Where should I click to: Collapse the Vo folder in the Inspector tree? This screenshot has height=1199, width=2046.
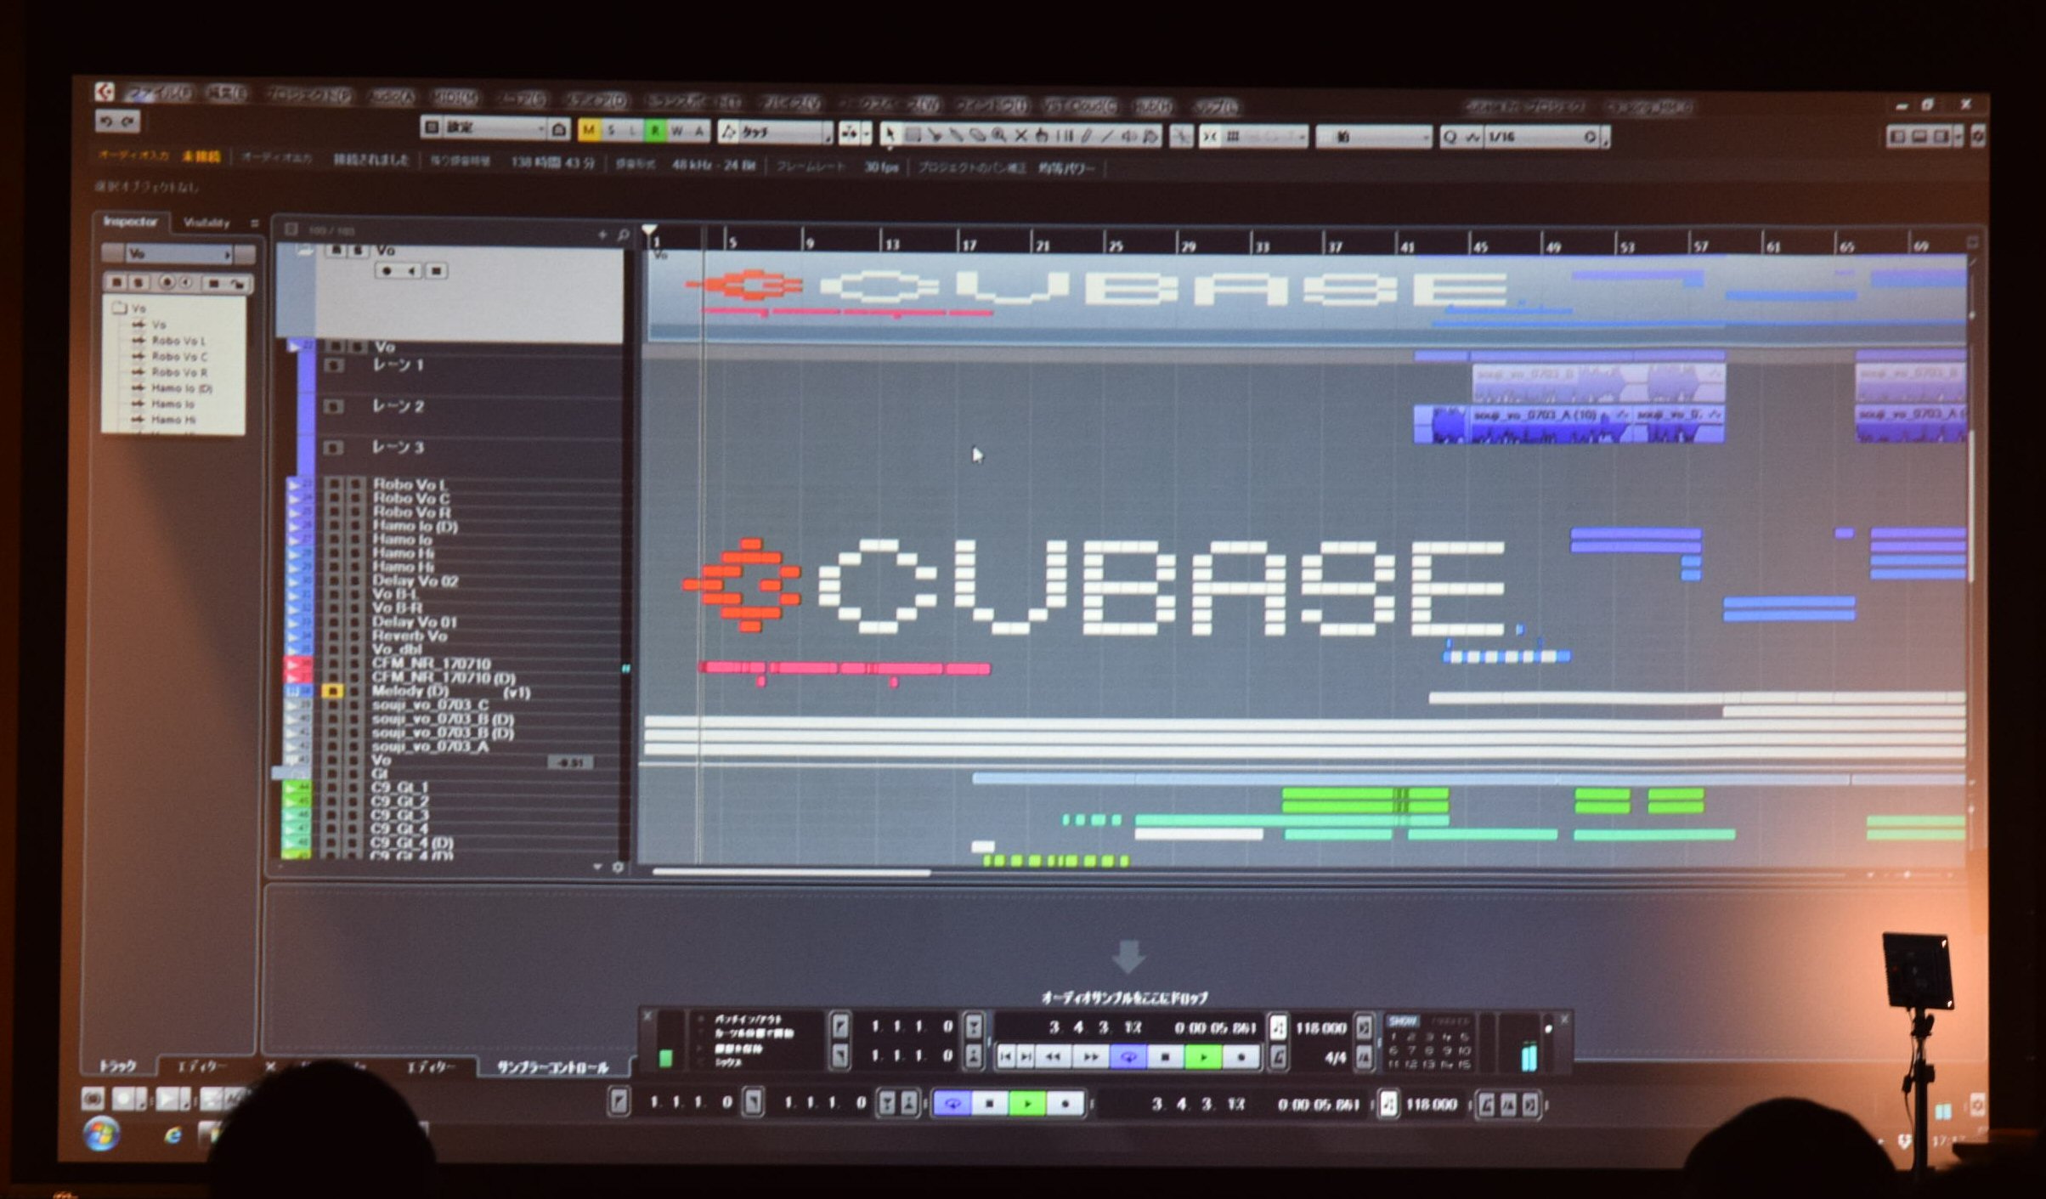click(x=120, y=308)
